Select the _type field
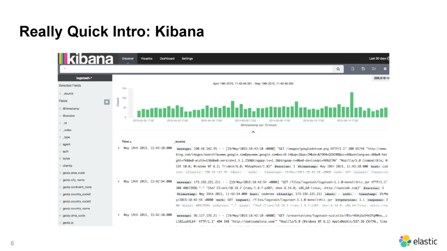The width and height of the screenshot is (447, 251). tap(66, 137)
